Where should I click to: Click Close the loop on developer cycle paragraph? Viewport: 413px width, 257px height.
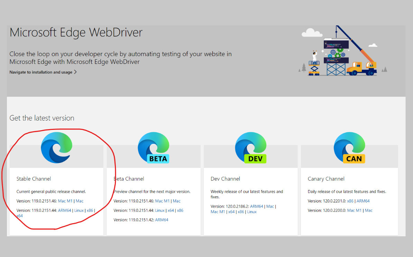pos(121,58)
